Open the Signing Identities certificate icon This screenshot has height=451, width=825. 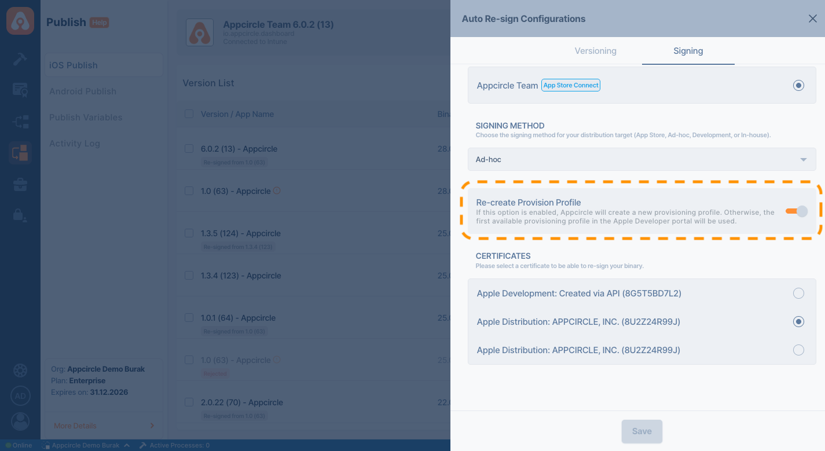[20, 90]
